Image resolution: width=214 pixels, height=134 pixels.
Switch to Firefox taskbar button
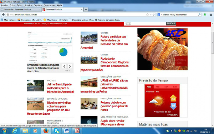tap(46, 131)
